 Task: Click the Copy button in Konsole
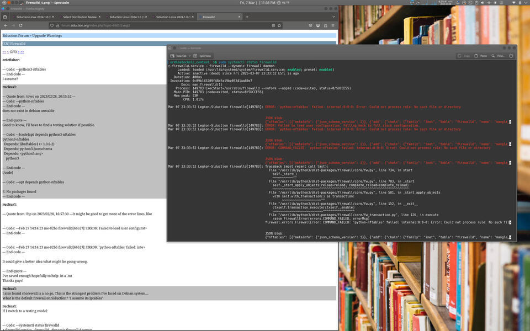point(464,56)
